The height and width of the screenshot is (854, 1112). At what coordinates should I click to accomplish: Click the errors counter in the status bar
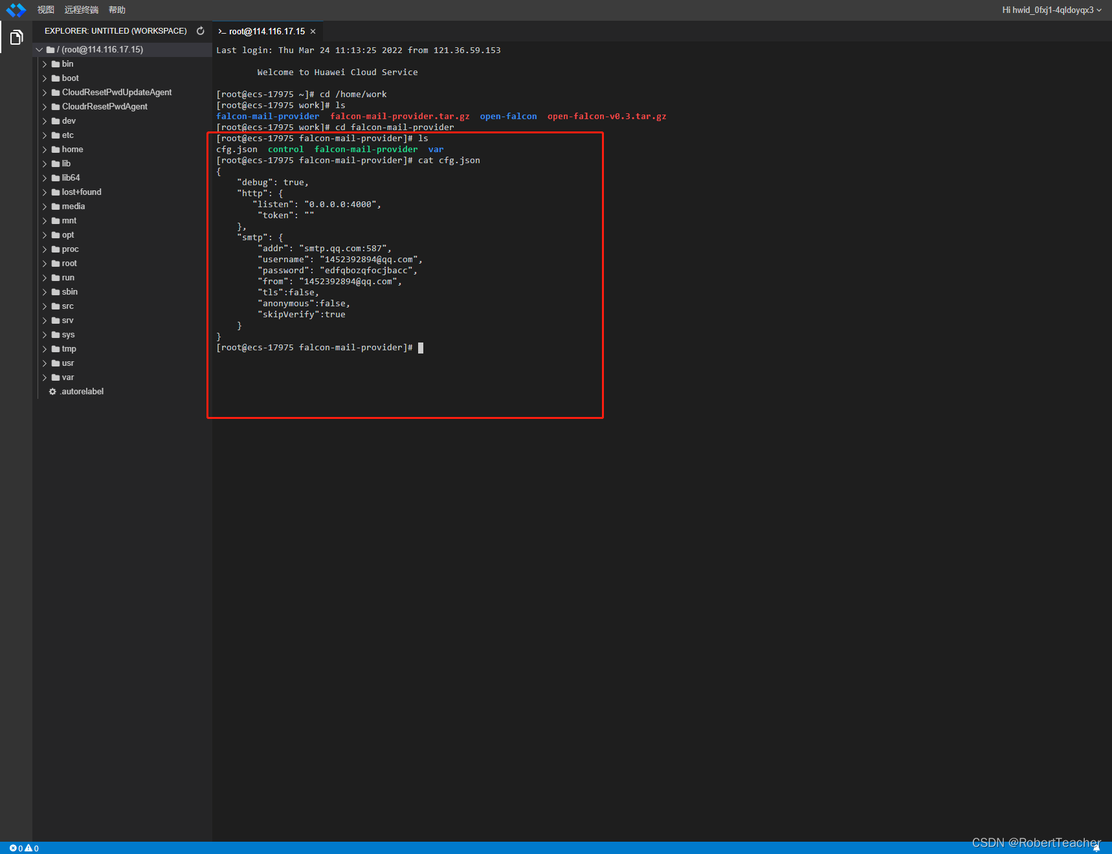click(16, 848)
